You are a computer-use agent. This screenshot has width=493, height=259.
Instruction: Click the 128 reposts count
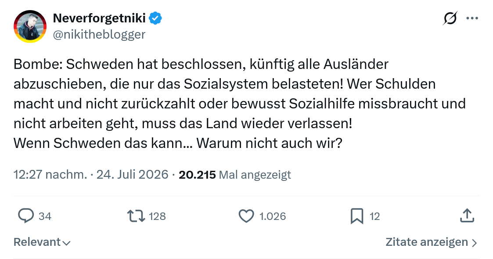[x=157, y=216]
